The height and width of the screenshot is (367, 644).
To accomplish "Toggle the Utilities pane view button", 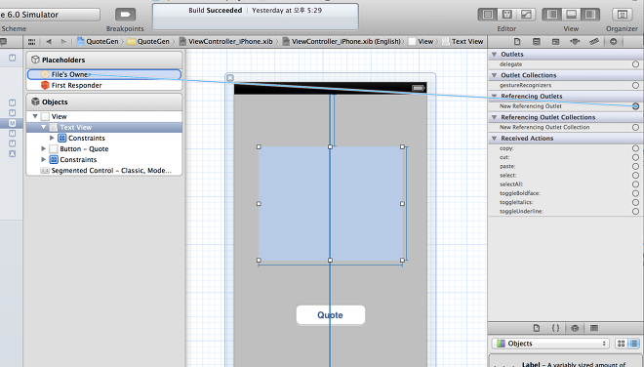I will 590,15.
